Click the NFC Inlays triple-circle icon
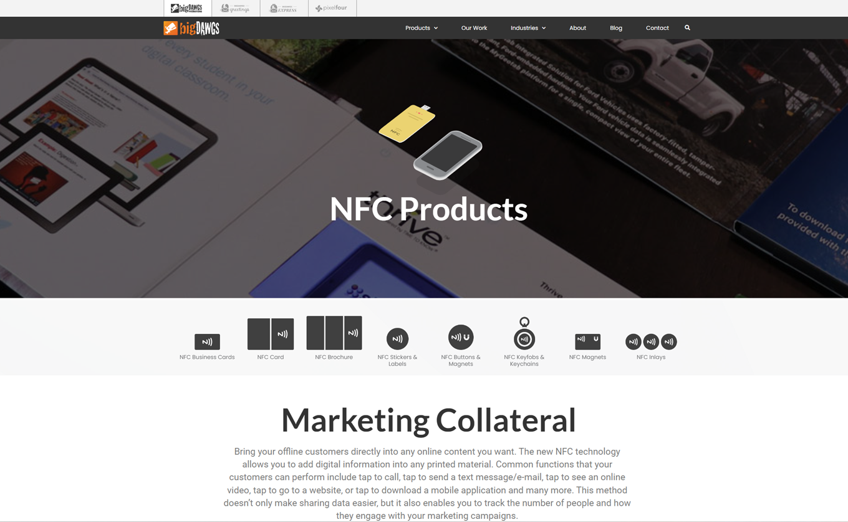 (x=651, y=341)
